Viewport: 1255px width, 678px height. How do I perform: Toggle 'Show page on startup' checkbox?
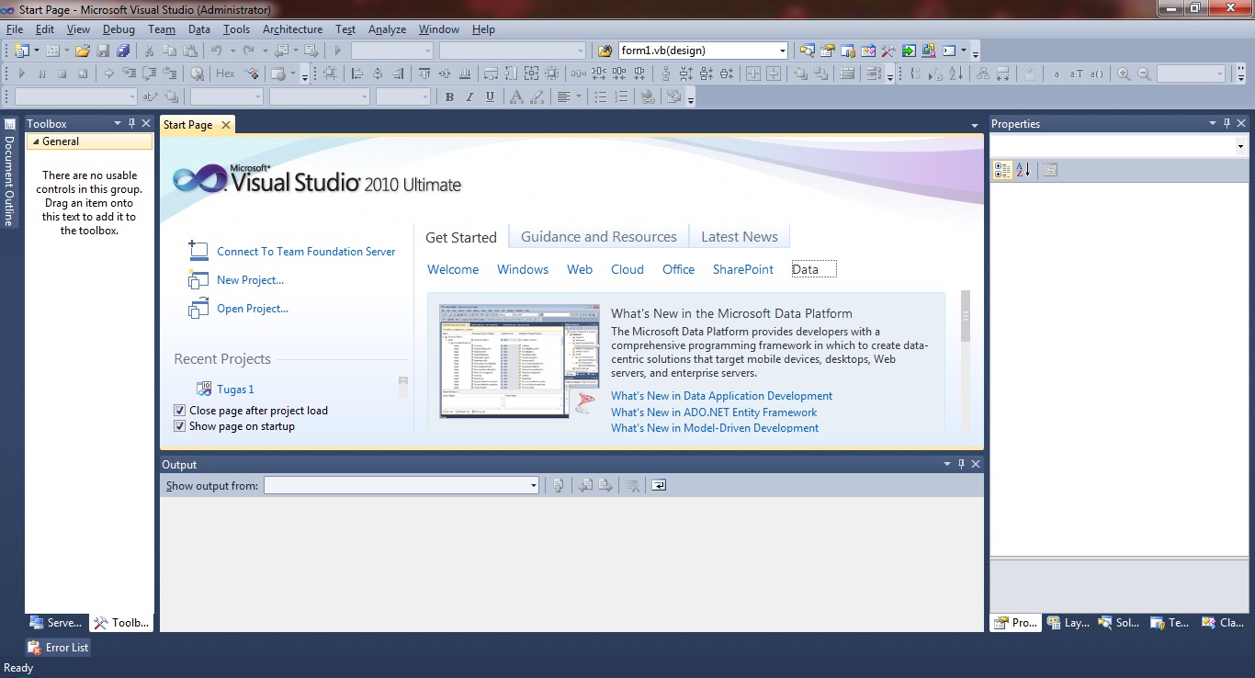180,426
